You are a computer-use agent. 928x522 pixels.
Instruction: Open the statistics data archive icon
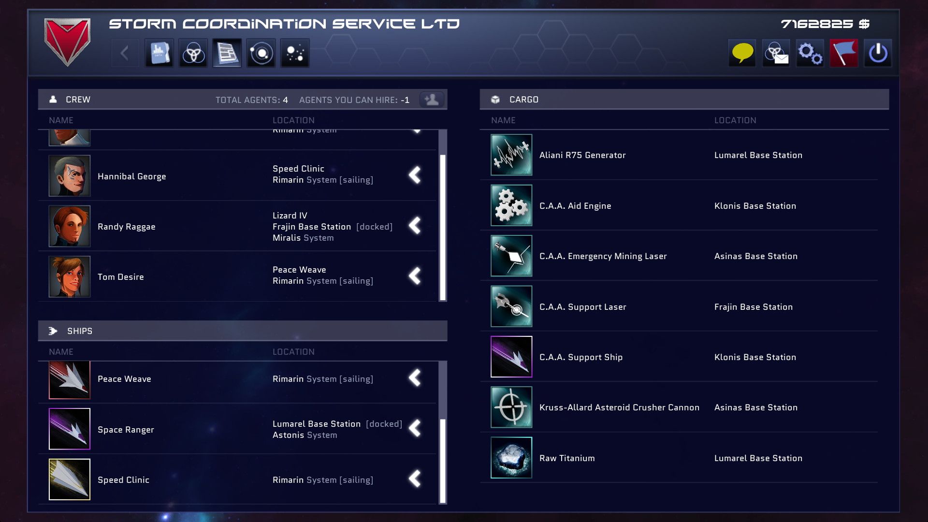coord(159,53)
